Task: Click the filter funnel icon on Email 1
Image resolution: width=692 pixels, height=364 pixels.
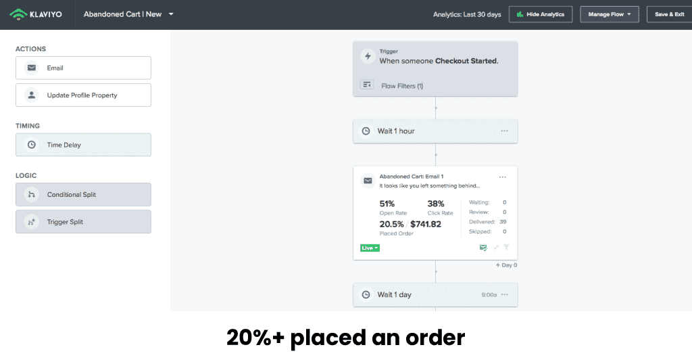Action: tap(507, 248)
